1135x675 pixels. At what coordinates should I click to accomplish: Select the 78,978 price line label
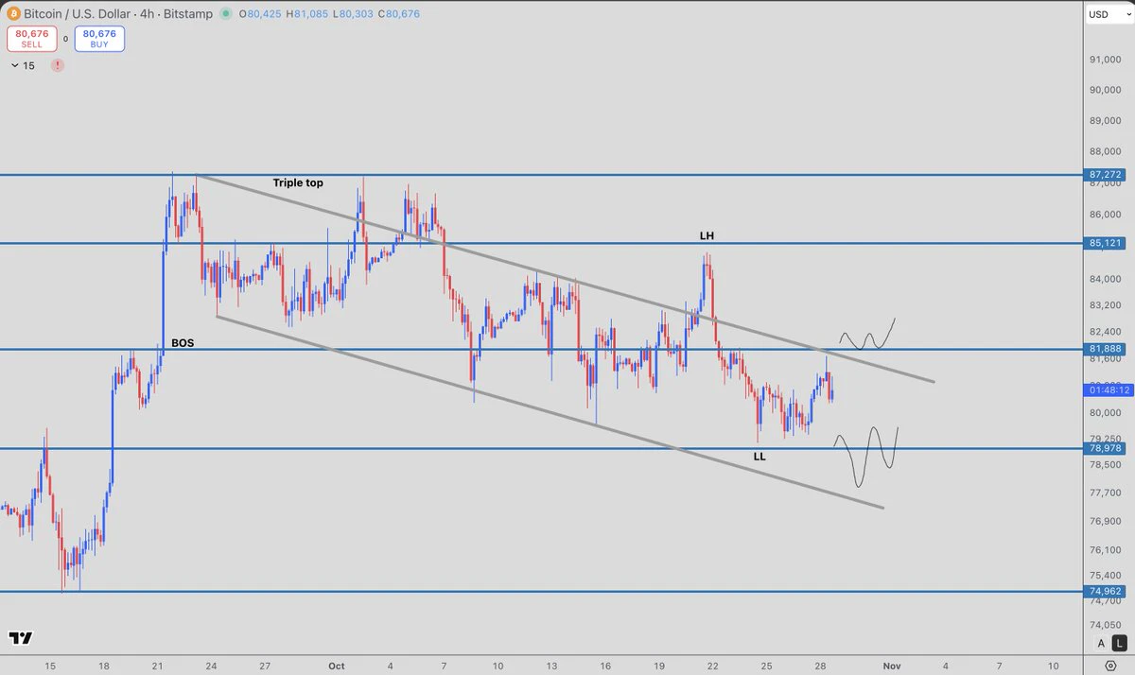click(x=1105, y=449)
